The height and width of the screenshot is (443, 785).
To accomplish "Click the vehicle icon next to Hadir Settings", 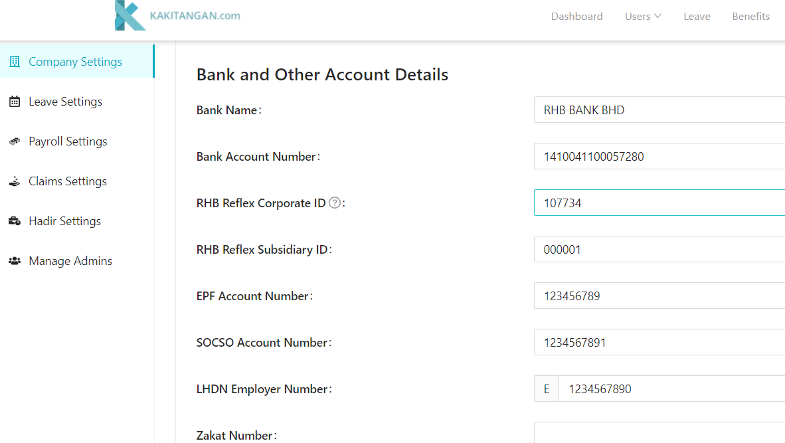I will [x=14, y=221].
